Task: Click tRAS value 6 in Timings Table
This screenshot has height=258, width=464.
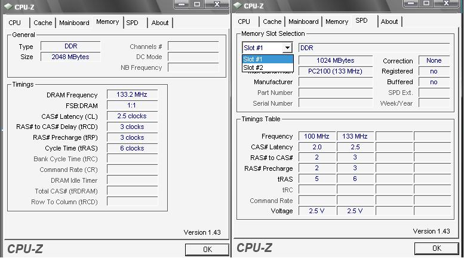Action: tap(355, 179)
